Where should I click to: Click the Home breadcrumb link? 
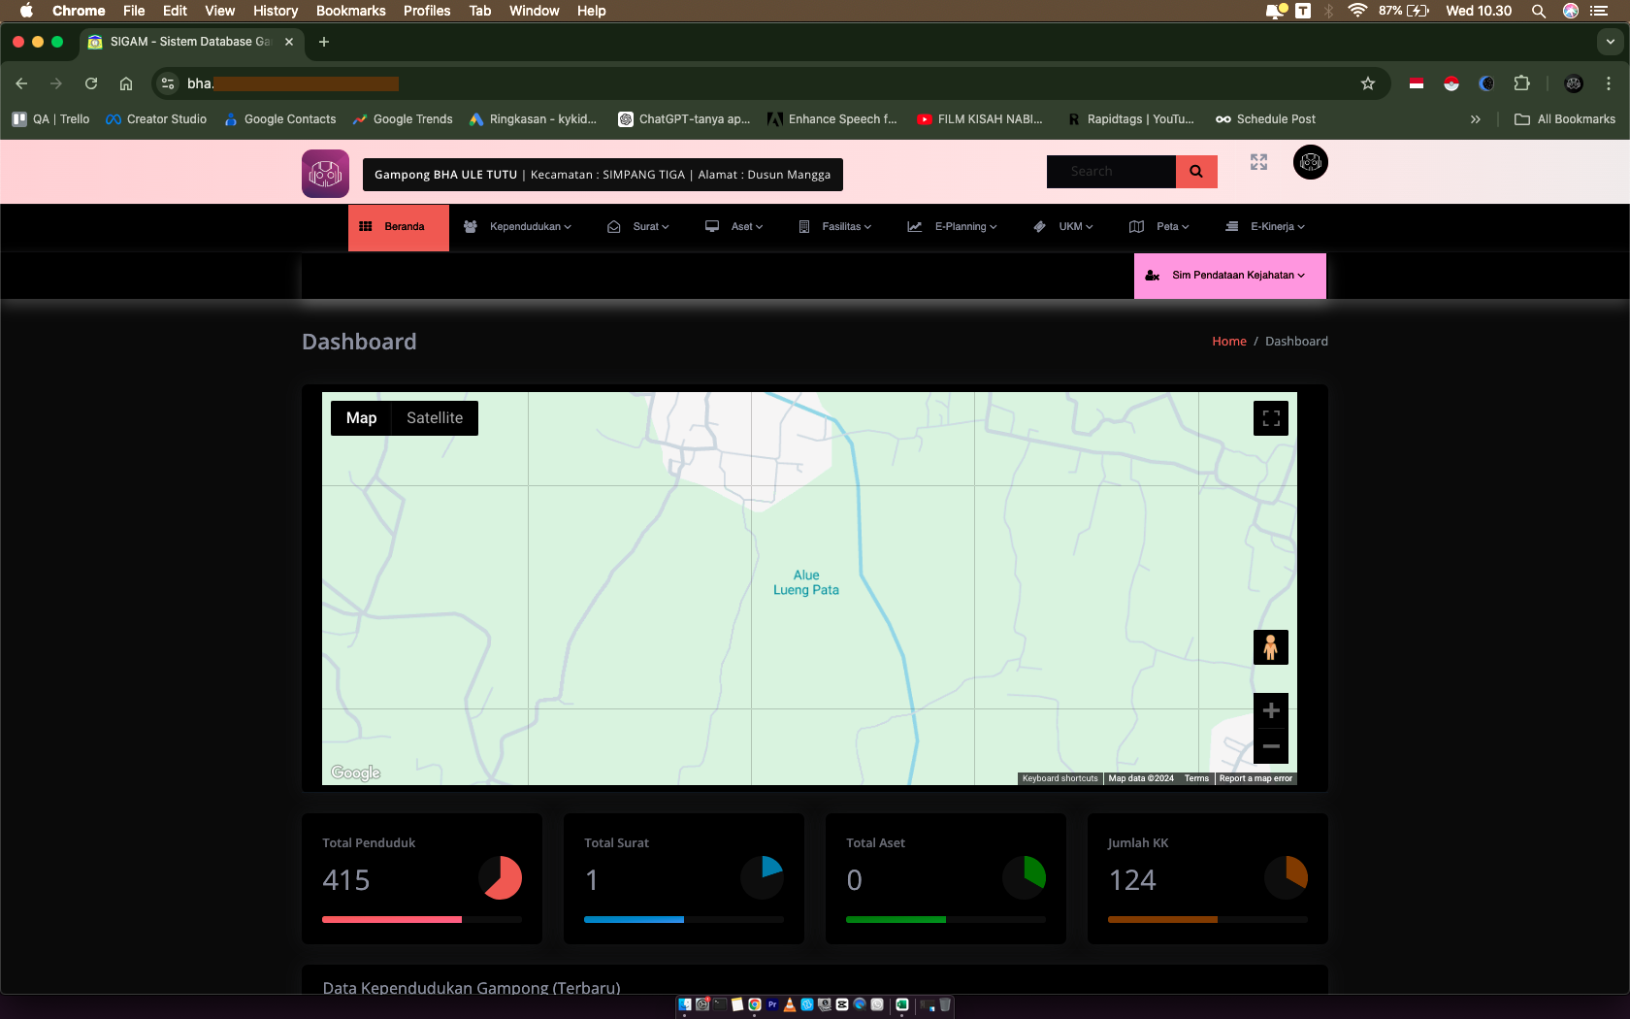1228,342
